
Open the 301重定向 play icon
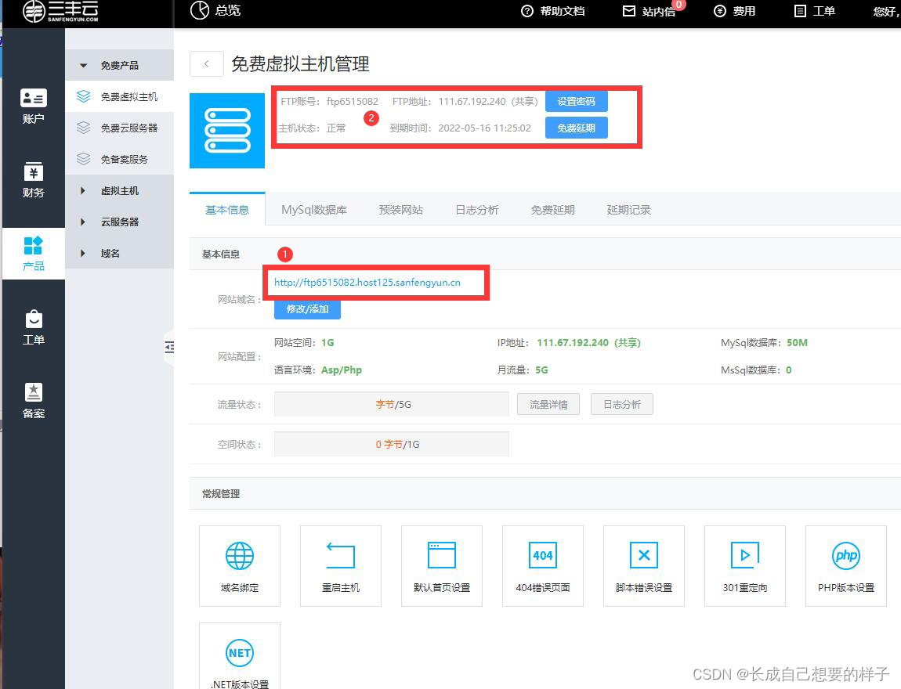(x=745, y=555)
